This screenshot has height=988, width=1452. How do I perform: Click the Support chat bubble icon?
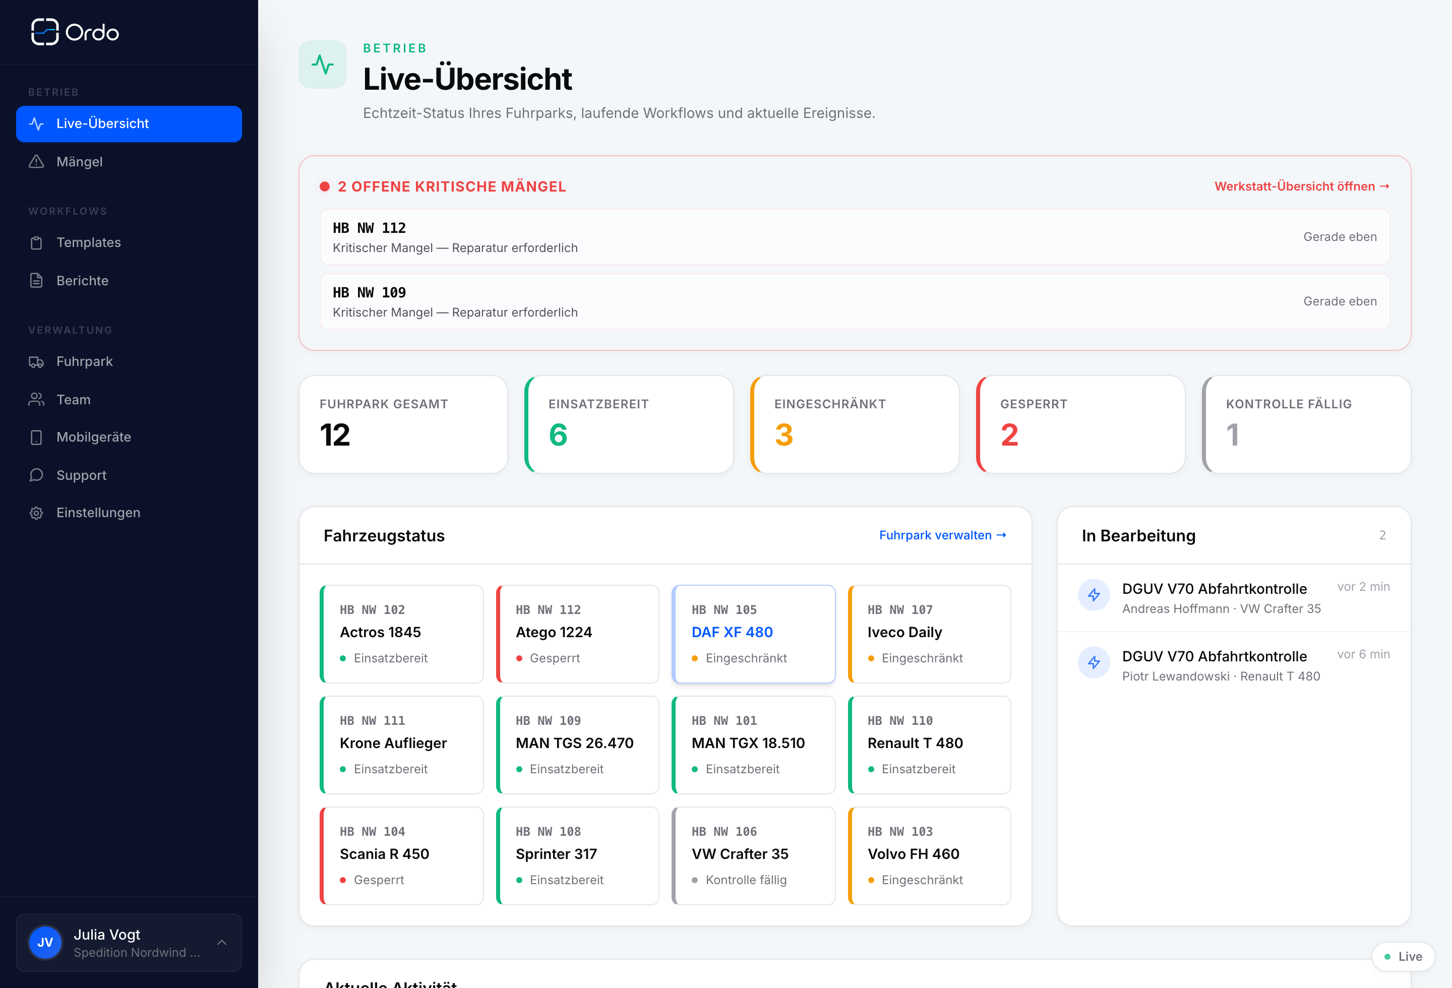[x=36, y=475]
